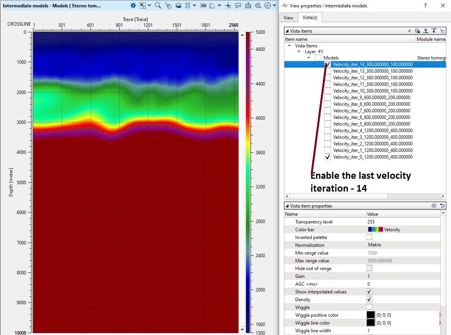Collapse the Vista items panel section
The width and height of the screenshot is (451, 335).
287,31
